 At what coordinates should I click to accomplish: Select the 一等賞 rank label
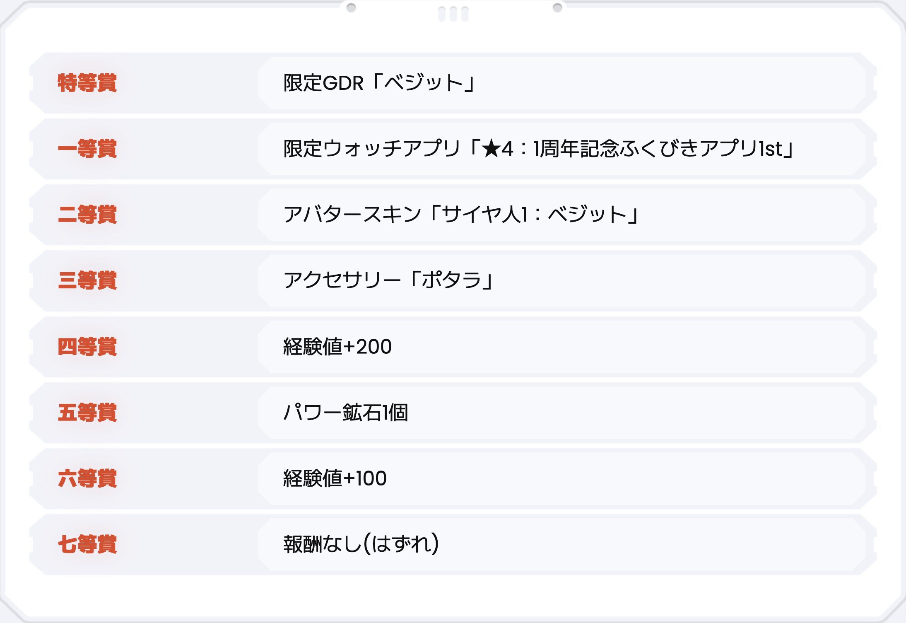(x=87, y=149)
